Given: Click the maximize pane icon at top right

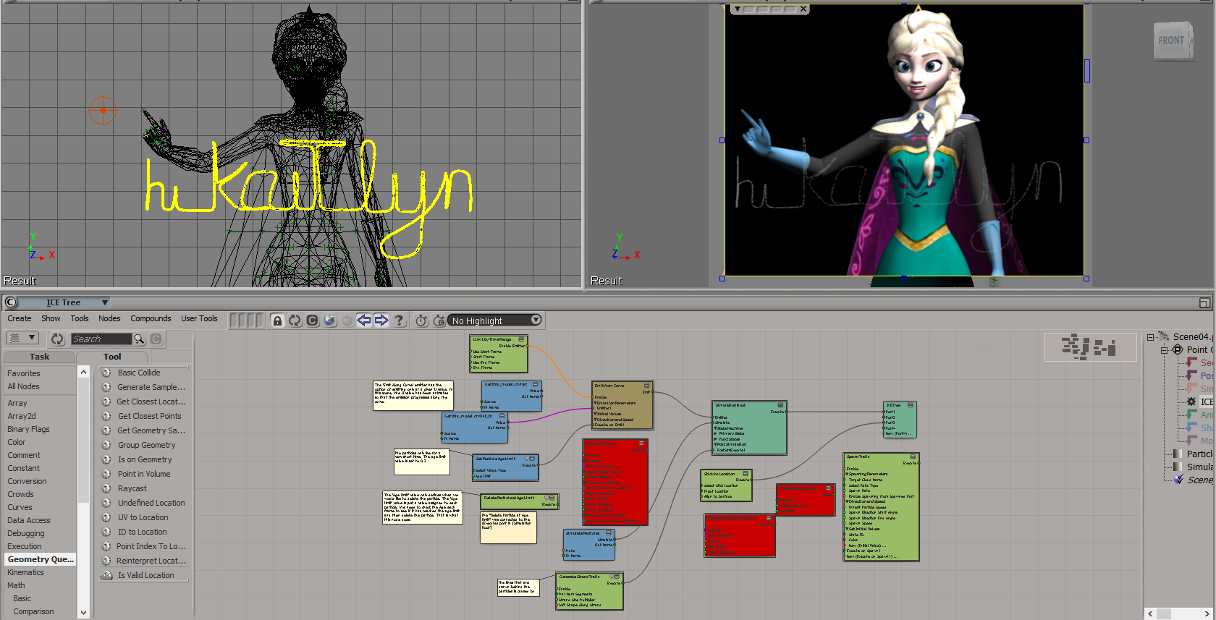Looking at the screenshot, I should (1204, 302).
